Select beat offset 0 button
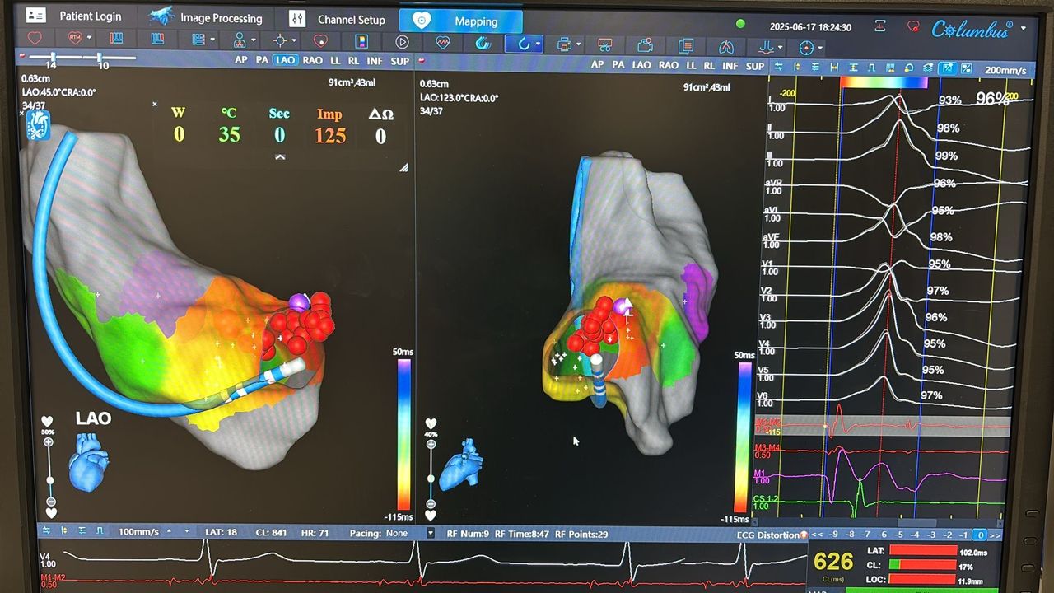This screenshot has height=593, width=1054. point(981,535)
